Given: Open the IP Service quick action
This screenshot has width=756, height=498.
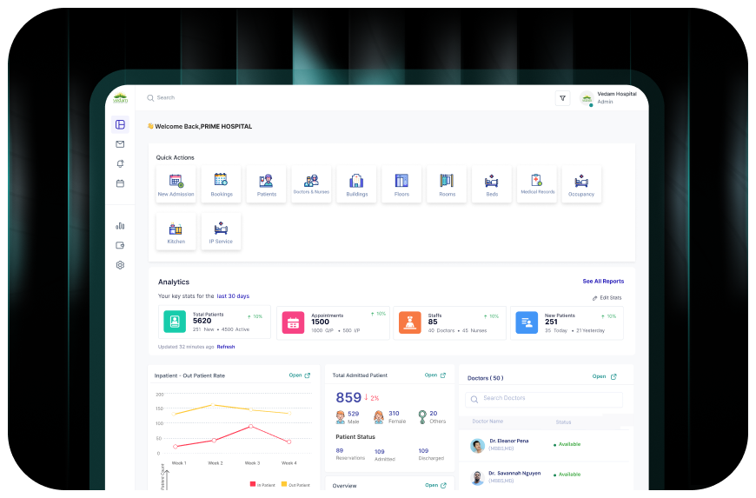Looking at the screenshot, I should (x=221, y=231).
